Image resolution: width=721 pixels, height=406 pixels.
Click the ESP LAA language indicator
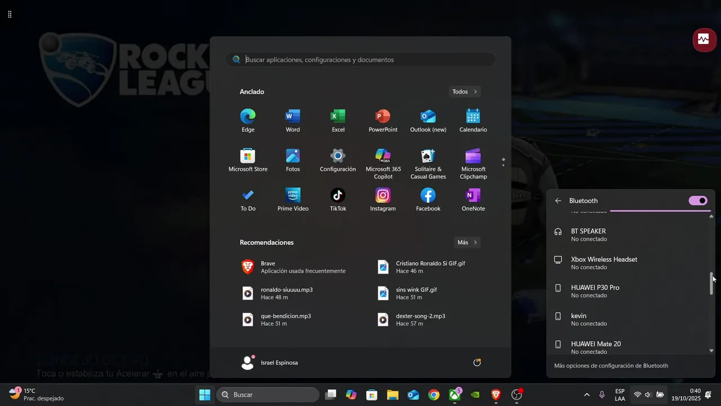(620, 395)
